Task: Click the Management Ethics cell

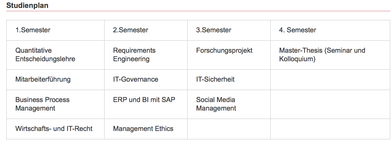Action: (x=146, y=129)
